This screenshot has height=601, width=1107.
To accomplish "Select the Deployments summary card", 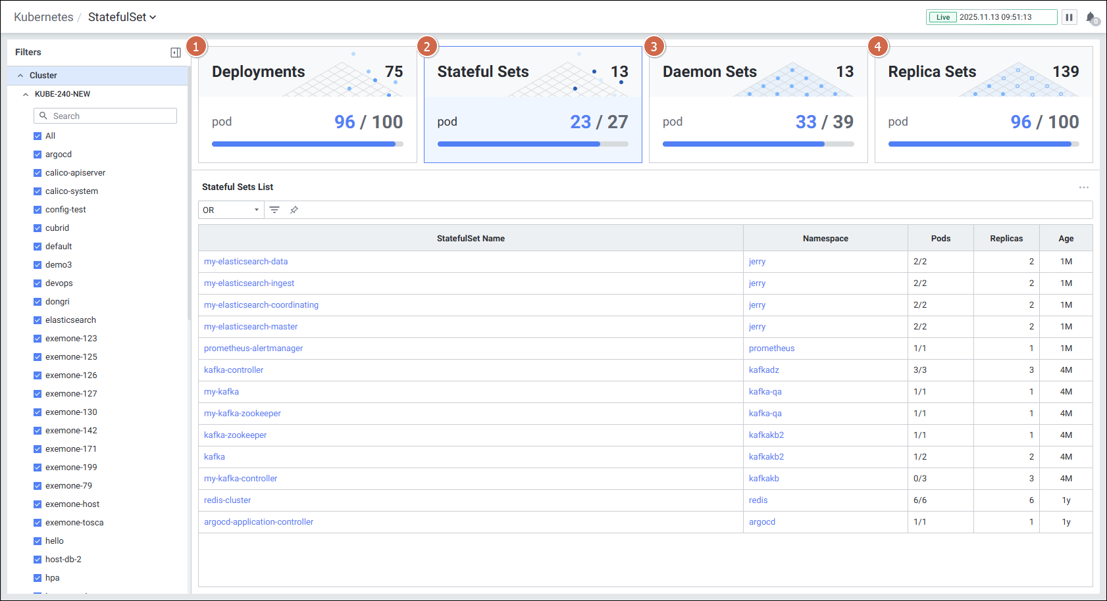I will click(x=307, y=104).
